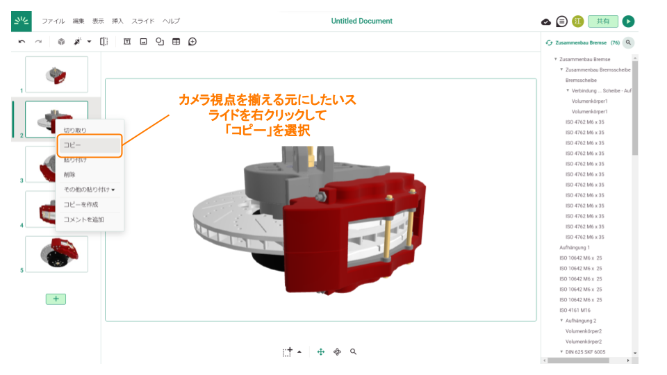Select slide 5 thumbnail
The height and width of the screenshot is (375, 667).
(56, 254)
